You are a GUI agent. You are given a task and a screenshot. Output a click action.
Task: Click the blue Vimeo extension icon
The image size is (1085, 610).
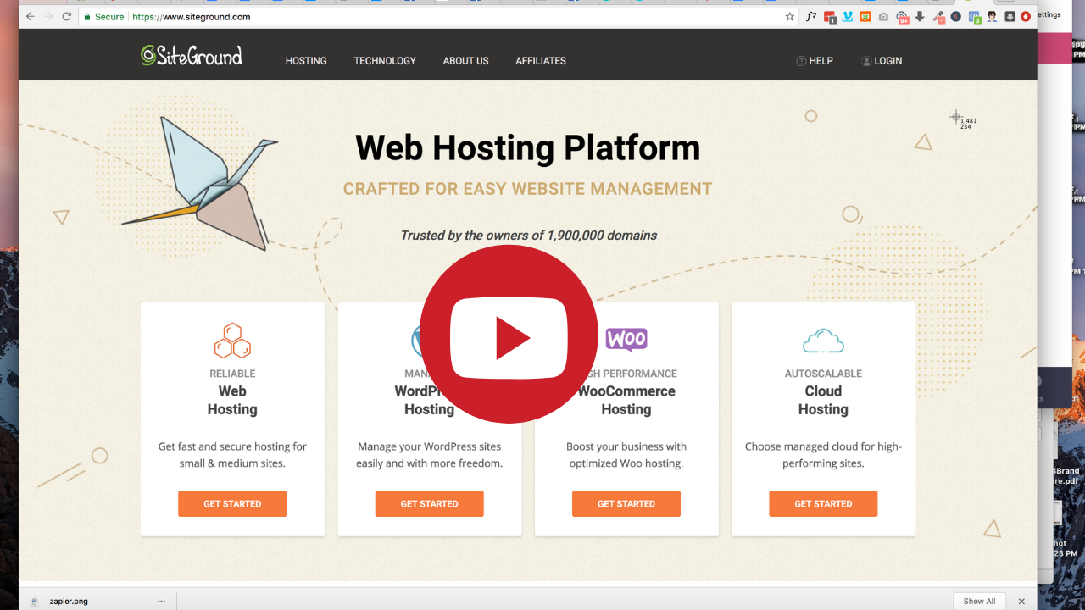(848, 16)
